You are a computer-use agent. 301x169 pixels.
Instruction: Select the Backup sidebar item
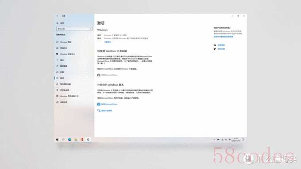pyautogui.click(x=62, y=60)
